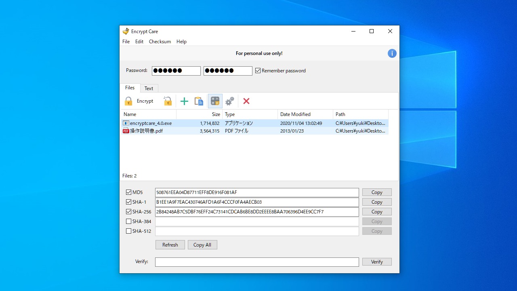This screenshot has height=291, width=517.
Task: Maximize the Encrypt Care window
Action: coord(372,32)
